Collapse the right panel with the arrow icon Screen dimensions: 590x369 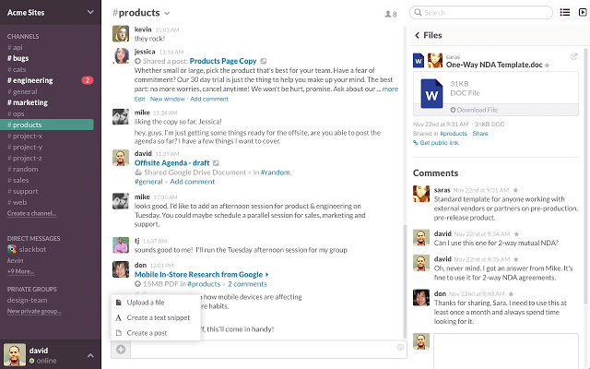coord(582,12)
